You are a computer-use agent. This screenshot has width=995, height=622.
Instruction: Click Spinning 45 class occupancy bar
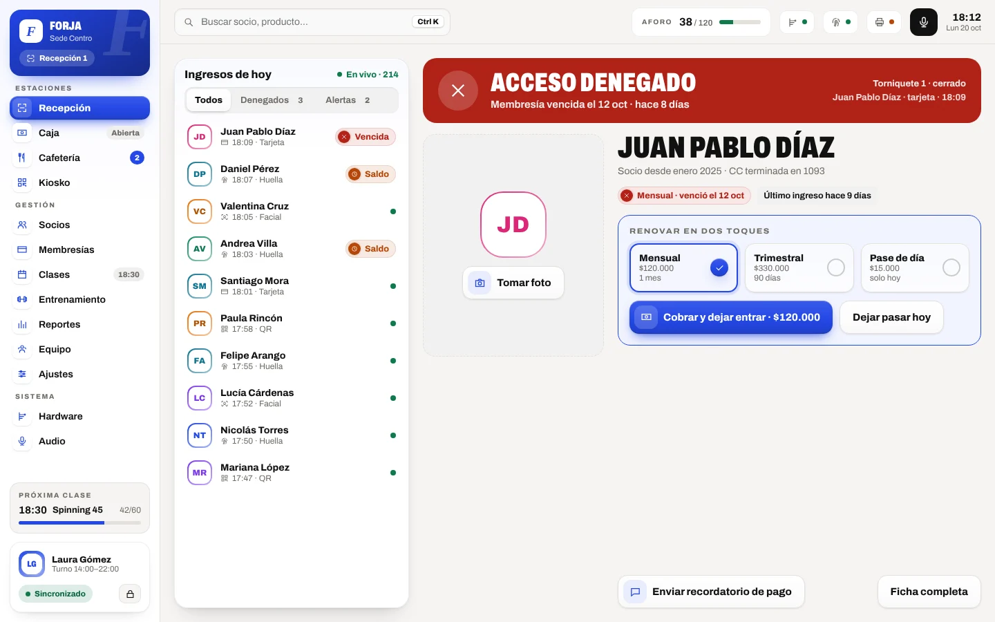click(79, 522)
